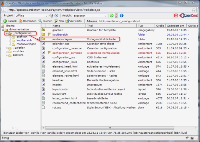This screenshot has width=200, height=142.
Task: Open the blue help question mark icon
Action: (121, 15)
